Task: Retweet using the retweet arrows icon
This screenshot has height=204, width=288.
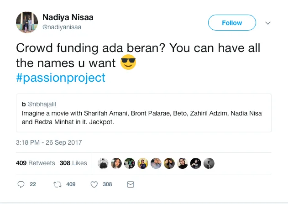Action: (58, 184)
